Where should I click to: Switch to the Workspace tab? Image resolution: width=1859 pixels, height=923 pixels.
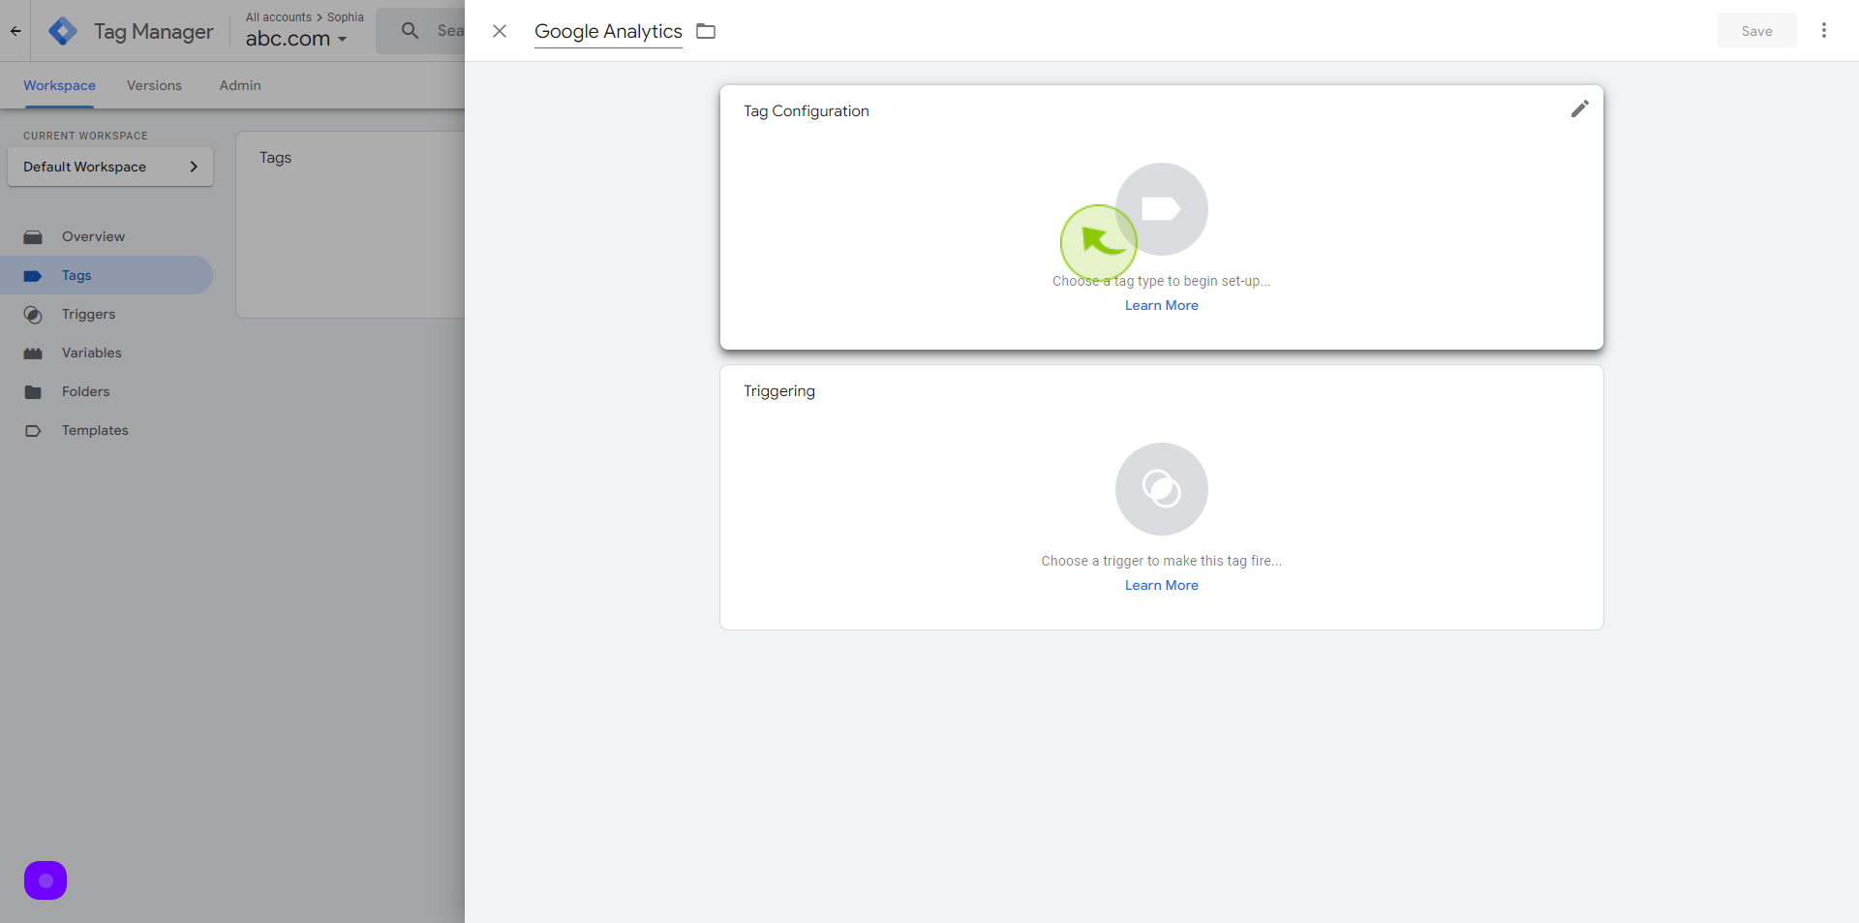59,85
